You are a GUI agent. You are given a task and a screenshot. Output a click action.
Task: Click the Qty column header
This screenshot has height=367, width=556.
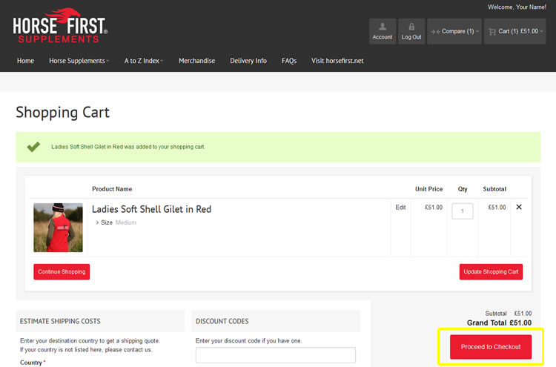click(x=463, y=189)
